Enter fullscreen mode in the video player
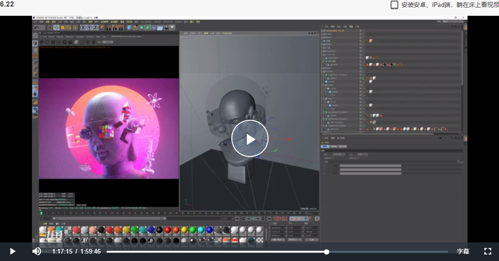Viewport: 499px width, 261px height. click(488, 251)
